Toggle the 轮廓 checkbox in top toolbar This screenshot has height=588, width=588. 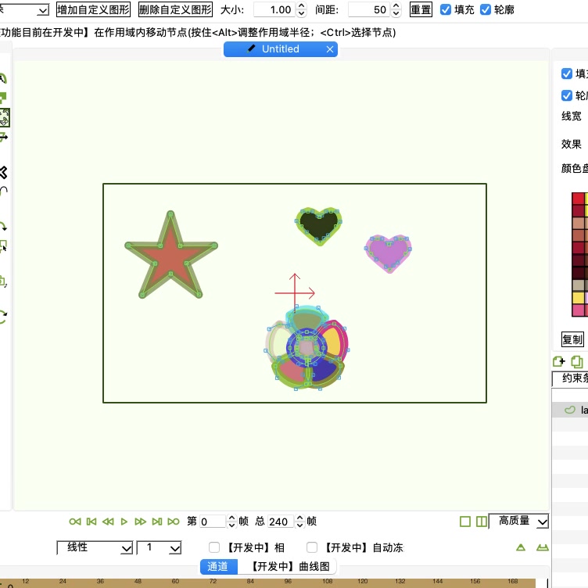tap(486, 10)
